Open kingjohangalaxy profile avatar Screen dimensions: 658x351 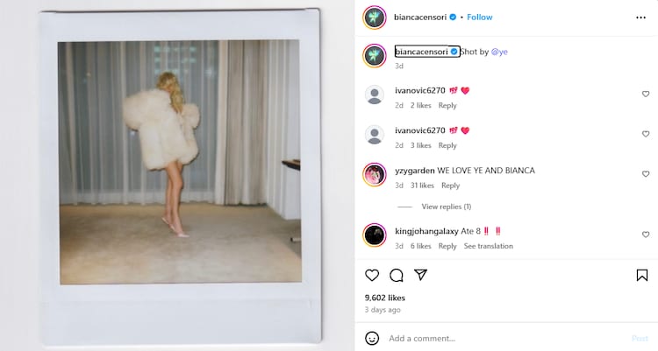point(375,235)
